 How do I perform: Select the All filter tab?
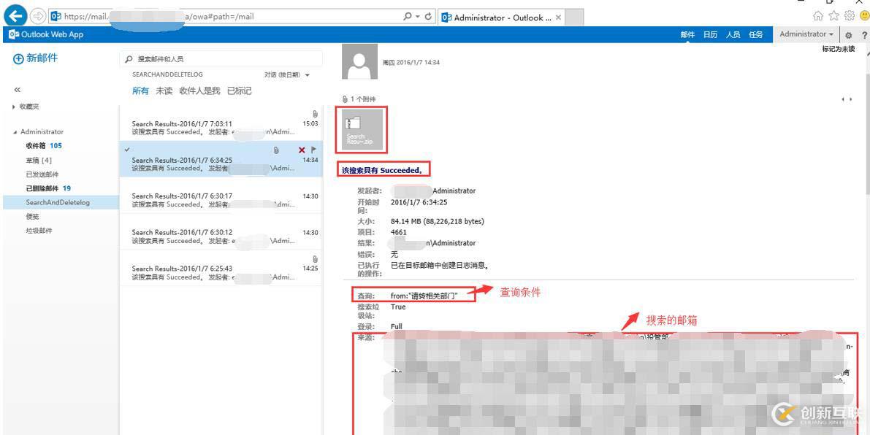[140, 91]
